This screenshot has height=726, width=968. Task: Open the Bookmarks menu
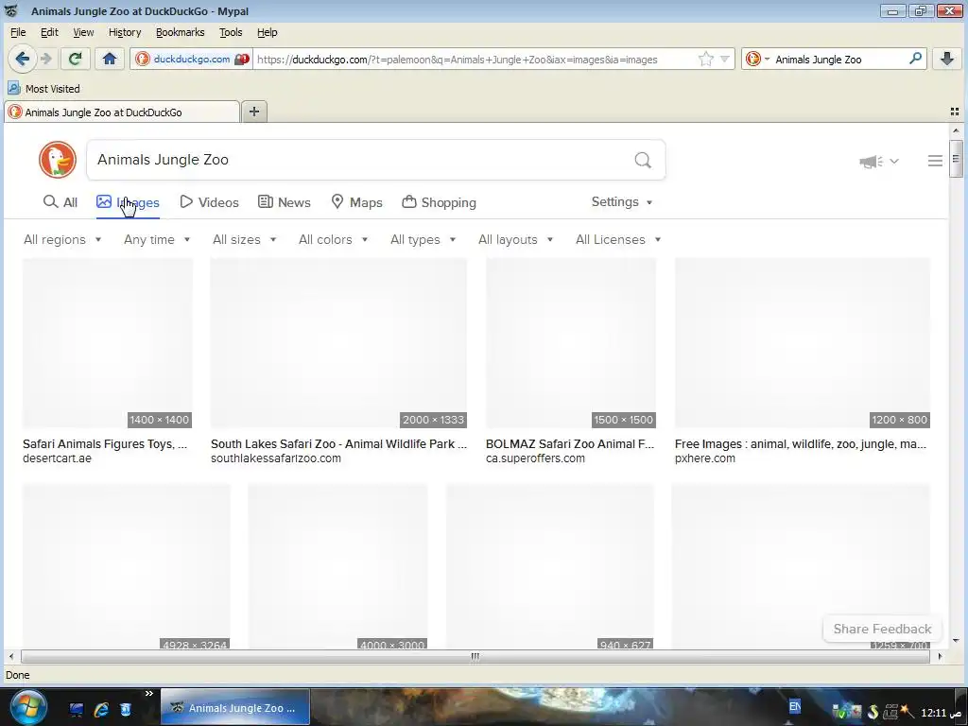[180, 32]
